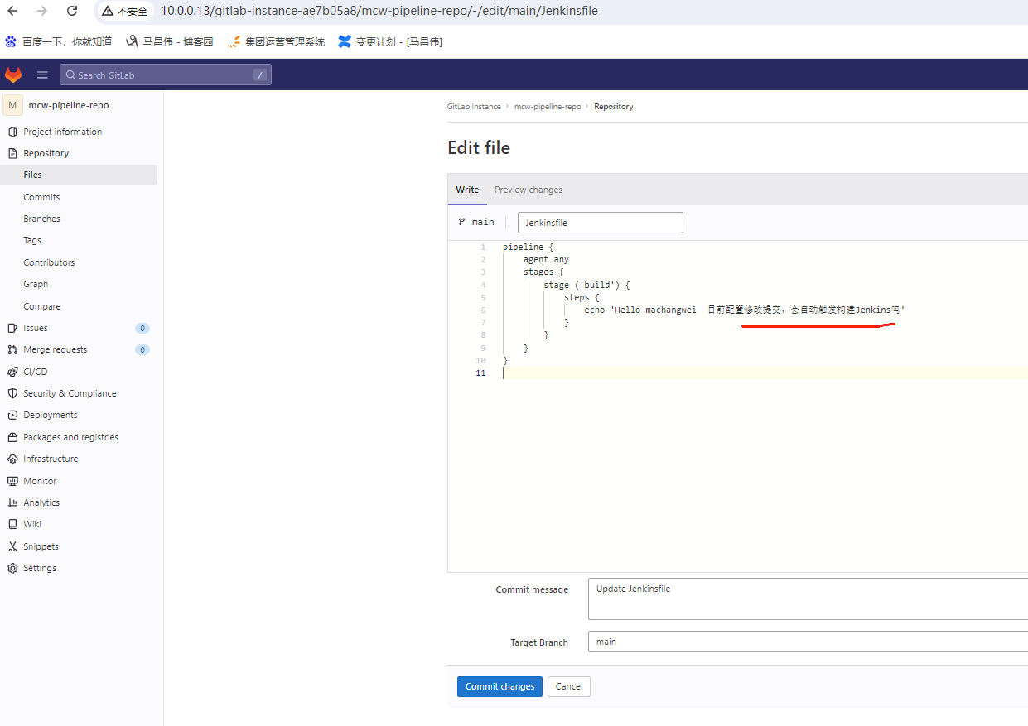Click the Snippets scissors icon
Image resolution: width=1028 pixels, height=726 pixels.
(x=12, y=546)
